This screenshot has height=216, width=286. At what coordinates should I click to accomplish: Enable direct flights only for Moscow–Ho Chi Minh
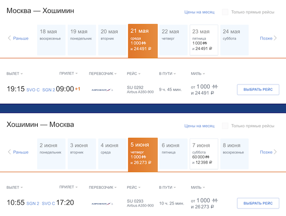(x=225, y=12)
